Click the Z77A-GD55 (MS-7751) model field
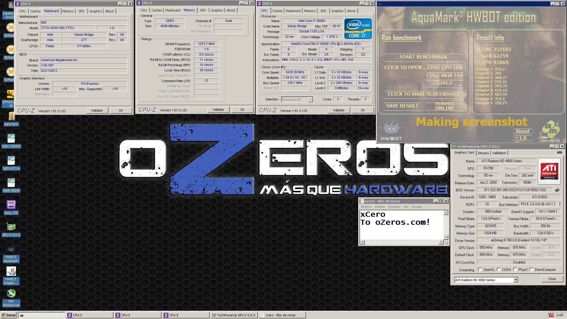This screenshot has width=567, height=319. coord(67,28)
